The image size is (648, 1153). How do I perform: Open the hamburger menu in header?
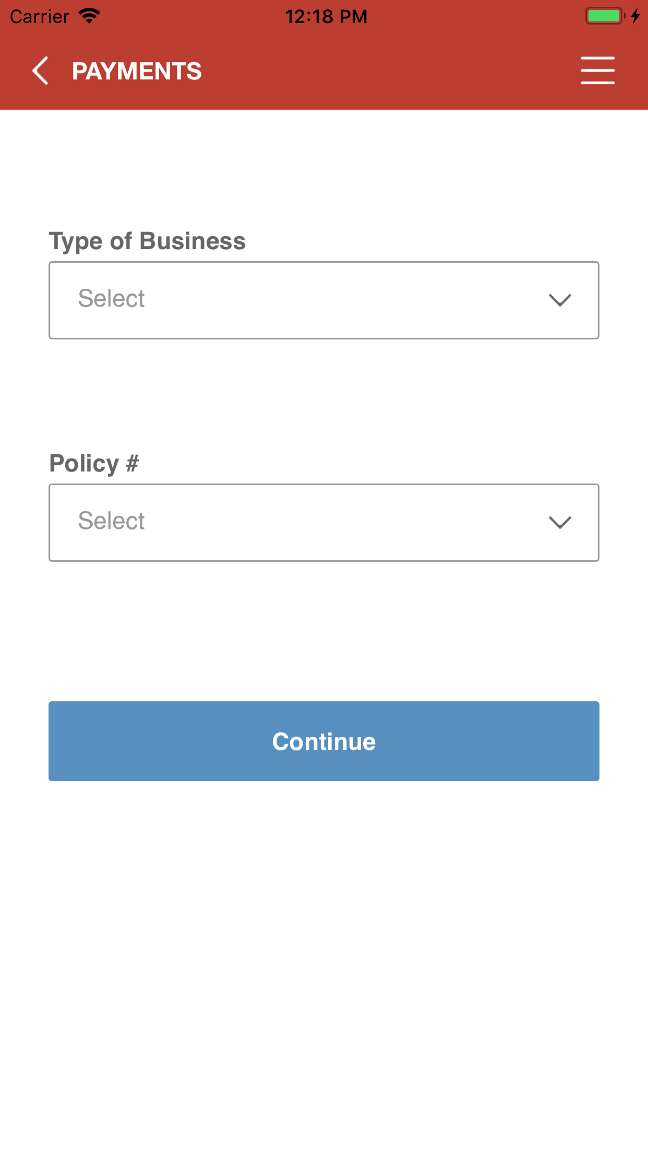coord(598,70)
